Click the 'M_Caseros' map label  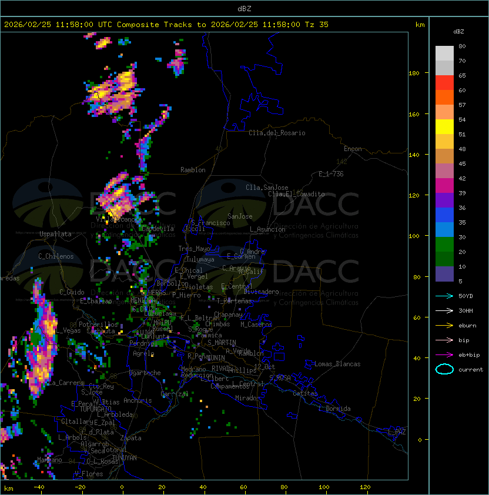click(256, 325)
